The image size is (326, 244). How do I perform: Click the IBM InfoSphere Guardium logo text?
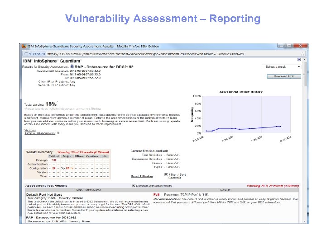tap(52, 61)
